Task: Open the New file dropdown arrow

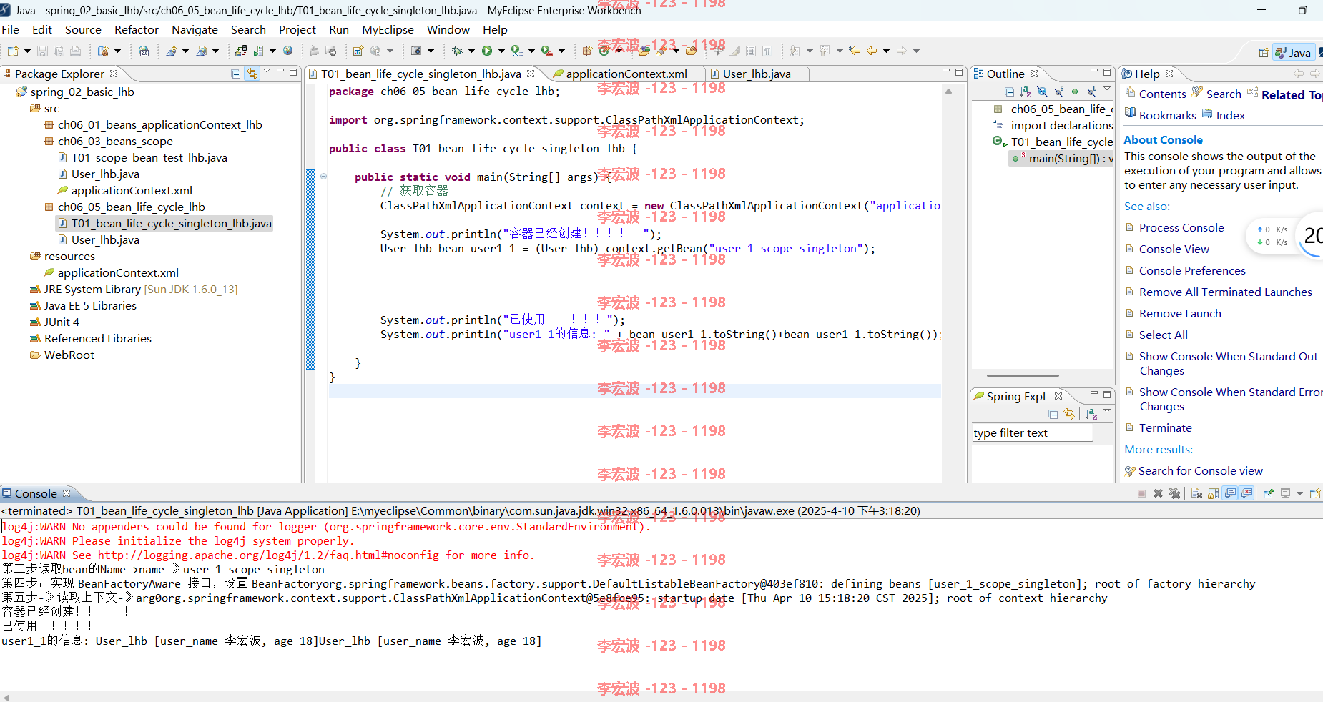Action: pyautogui.click(x=27, y=51)
